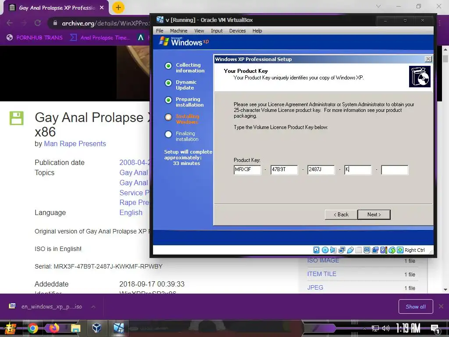Close the downloads bar with the X
Viewport: 449px width, 337px height.
pyautogui.click(x=441, y=307)
